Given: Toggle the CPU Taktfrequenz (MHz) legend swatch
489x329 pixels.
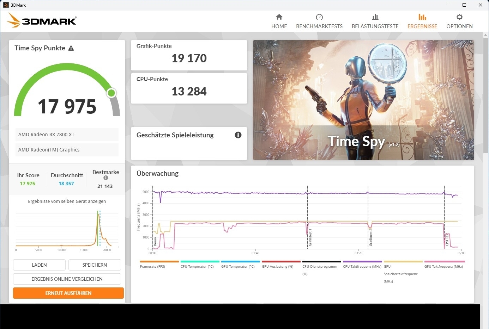Looking at the screenshot, I should click(362, 261).
